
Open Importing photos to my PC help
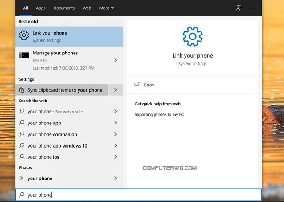(159, 114)
